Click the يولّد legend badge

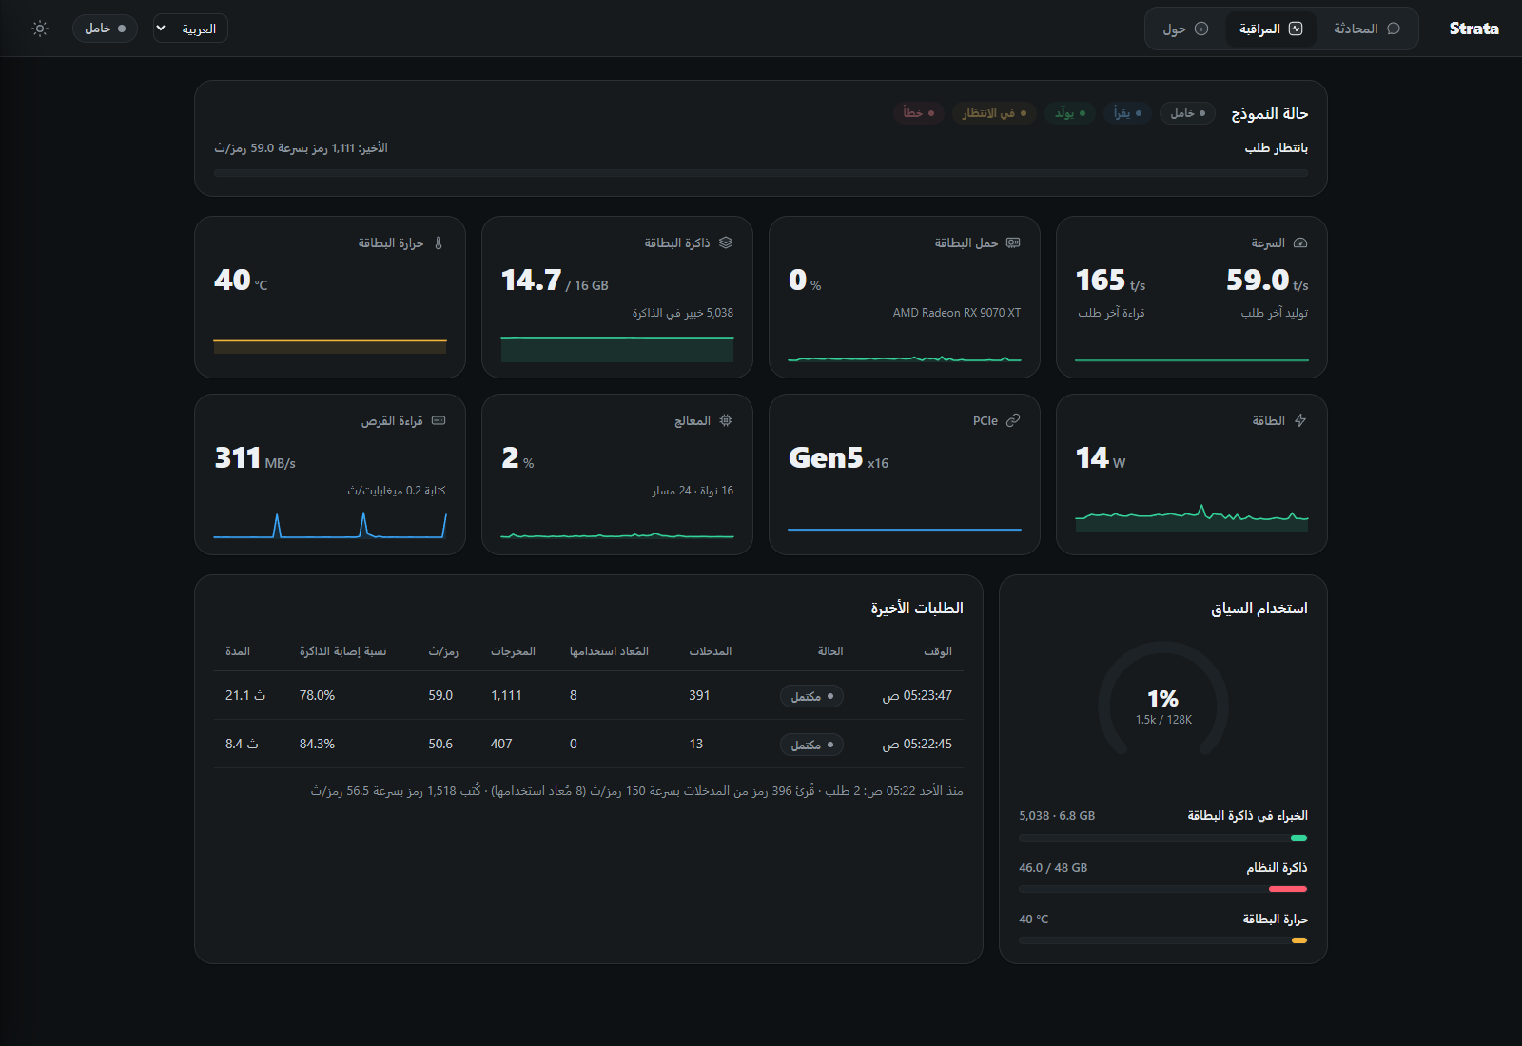click(x=1070, y=113)
